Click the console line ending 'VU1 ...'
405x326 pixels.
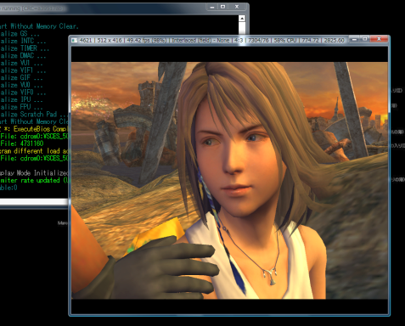tap(21, 63)
